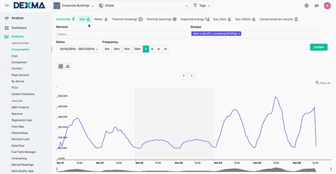
Task: Click the Thermal heating icon
Action: coord(140,19)
